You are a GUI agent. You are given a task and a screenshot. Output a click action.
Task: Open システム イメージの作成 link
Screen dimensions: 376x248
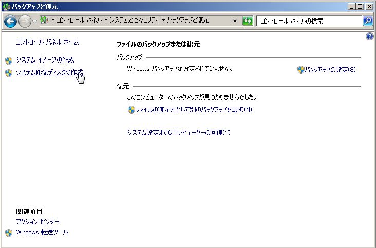coord(45,60)
